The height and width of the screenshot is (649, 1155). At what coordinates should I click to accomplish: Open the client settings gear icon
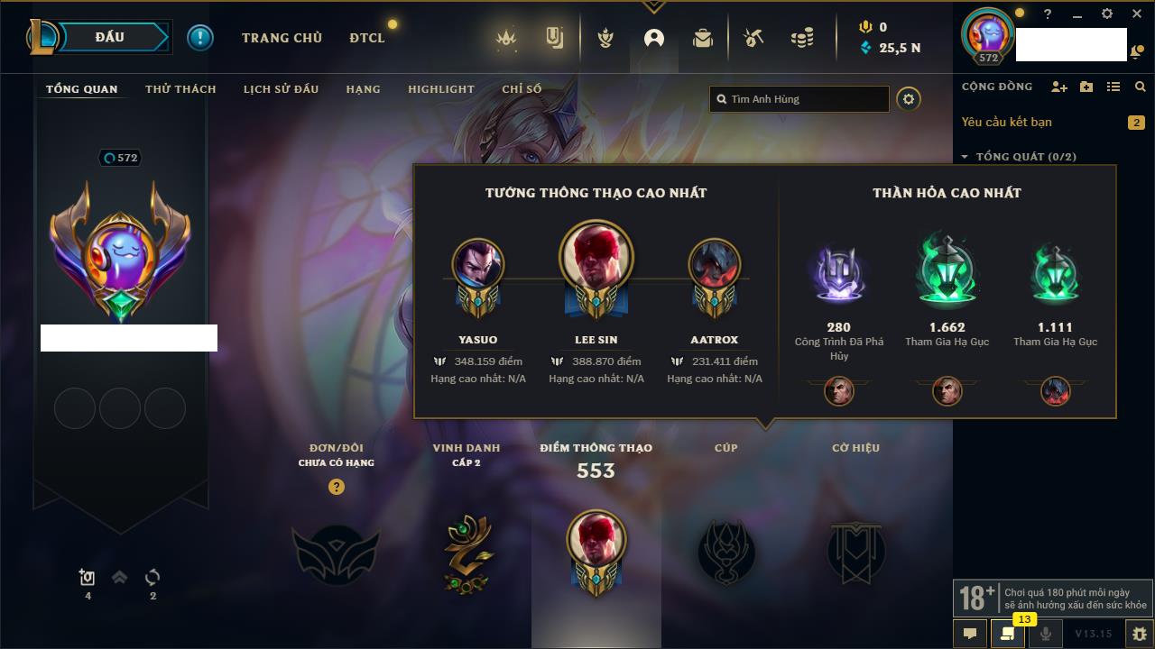1107,14
